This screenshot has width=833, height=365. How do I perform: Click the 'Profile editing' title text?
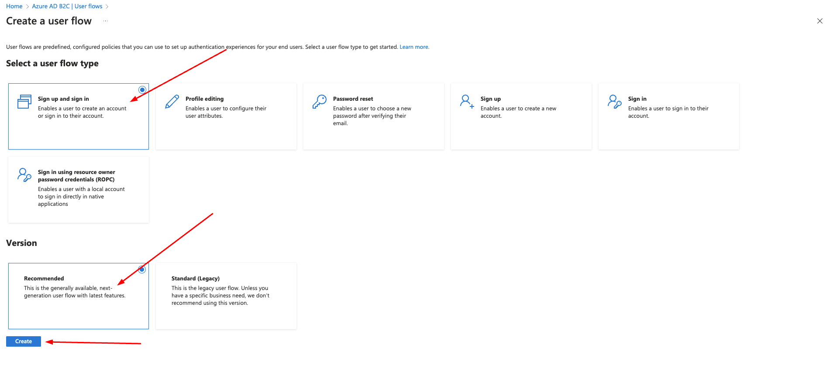(205, 99)
